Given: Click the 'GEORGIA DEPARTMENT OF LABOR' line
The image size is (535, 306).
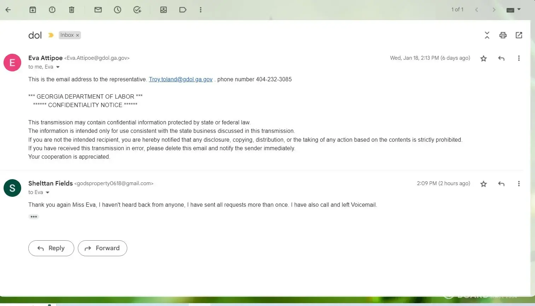Looking at the screenshot, I should pyautogui.click(x=85, y=96).
